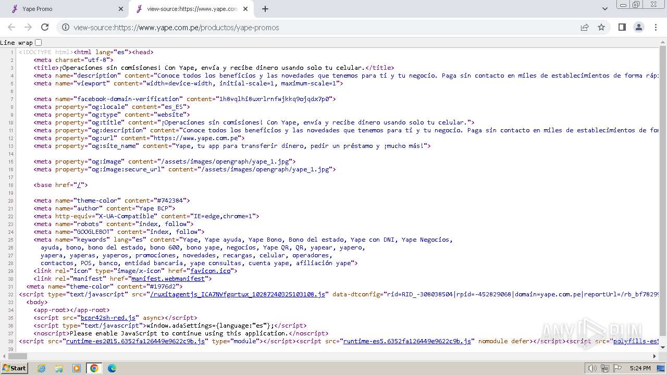667x375 pixels.
Task: Follow the base href "/" link
Action: pos(79,185)
